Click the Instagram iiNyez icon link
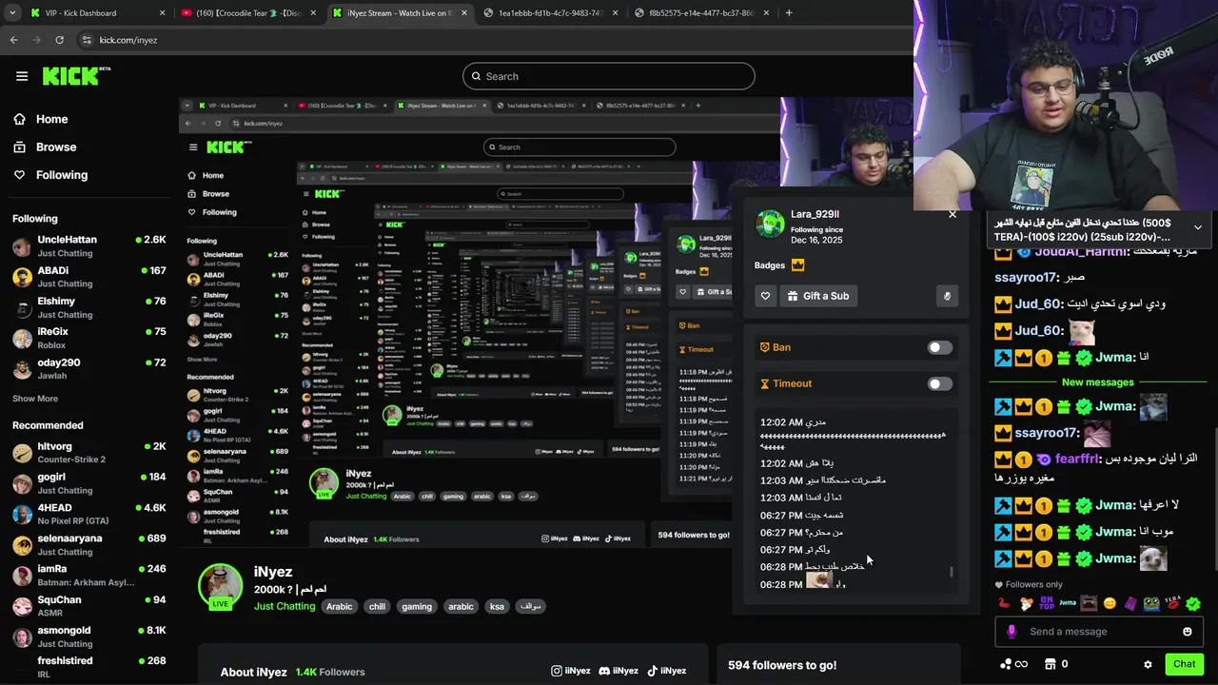The width and height of the screenshot is (1218, 685). (x=557, y=671)
